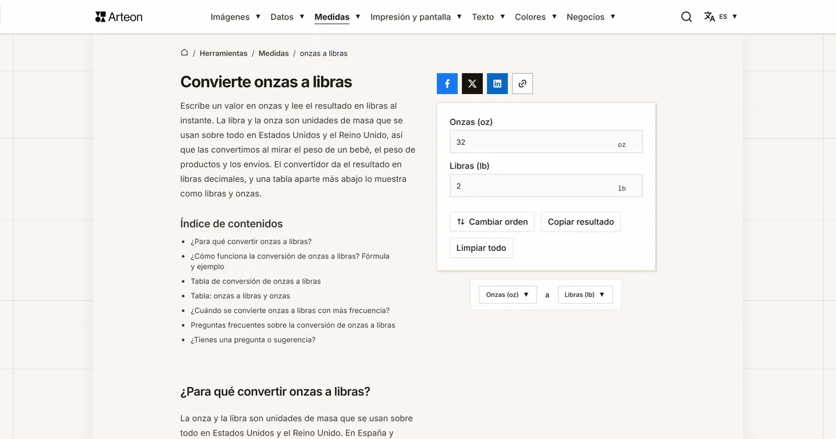The height and width of the screenshot is (439, 836).
Task: Open the Negocios menu
Action: 591,17
